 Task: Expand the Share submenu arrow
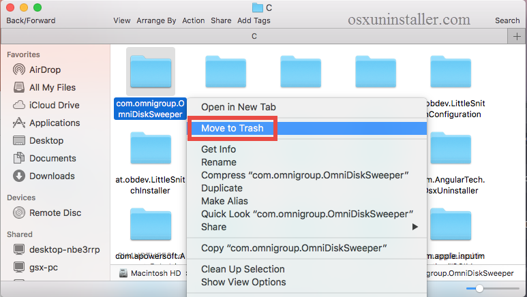coord(415,227)
